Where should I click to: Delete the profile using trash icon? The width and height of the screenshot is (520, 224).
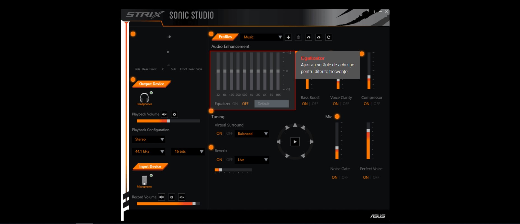click(298, 37)
